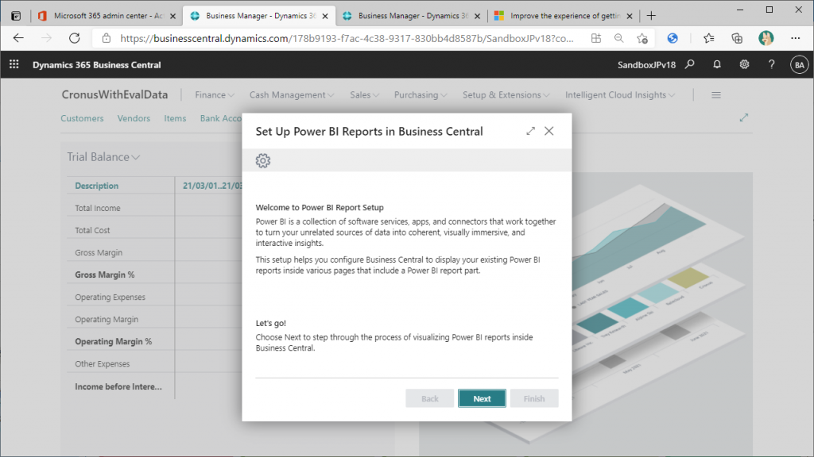Reload the page with the refresh icon
Screen dimensions: 814x457
point(75,38)
